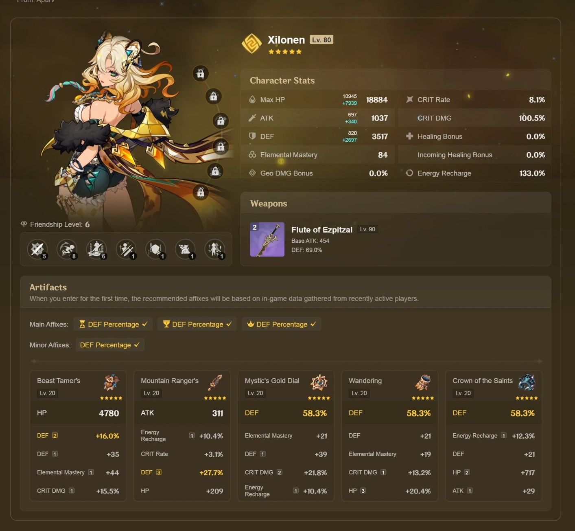This screenshot has width=575, height=531.
Task: Click the normal attack talent icon level 5
Action: (x=37, y=249)
